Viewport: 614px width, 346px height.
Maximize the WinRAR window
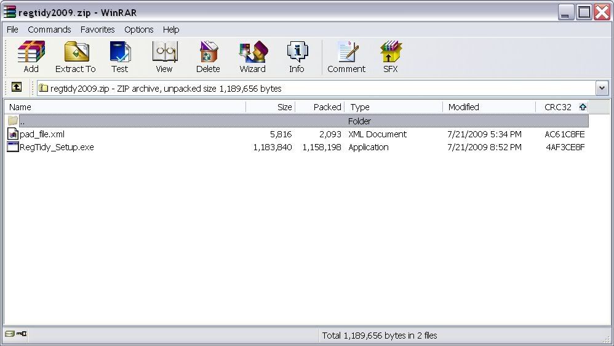coord(584,12)
